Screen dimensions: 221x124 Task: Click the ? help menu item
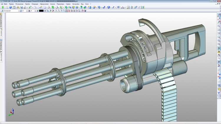(90, 4)
